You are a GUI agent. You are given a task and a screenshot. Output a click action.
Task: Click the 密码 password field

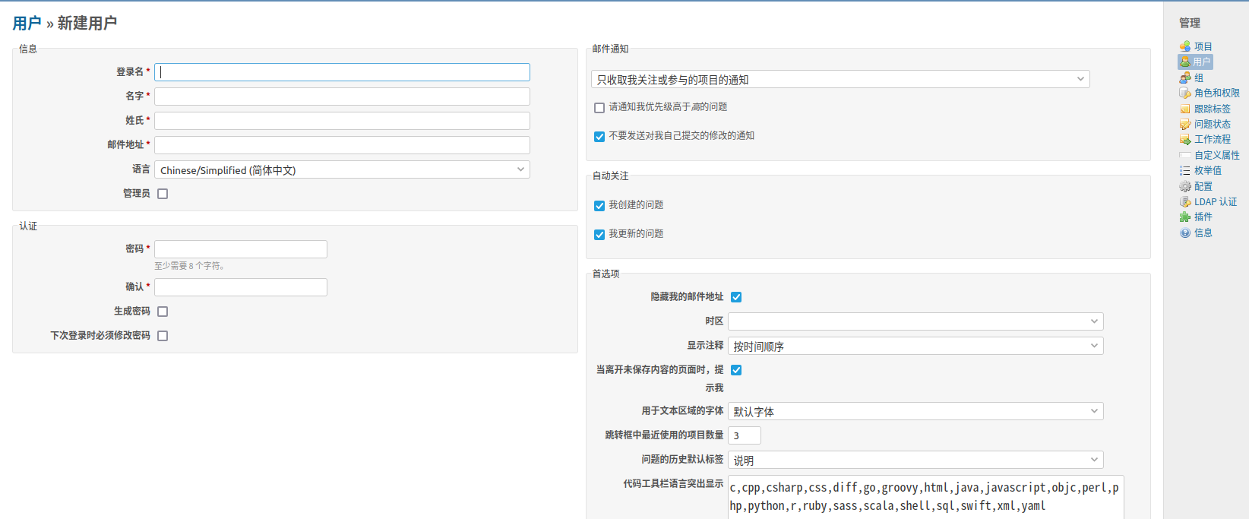coord(241,249)
